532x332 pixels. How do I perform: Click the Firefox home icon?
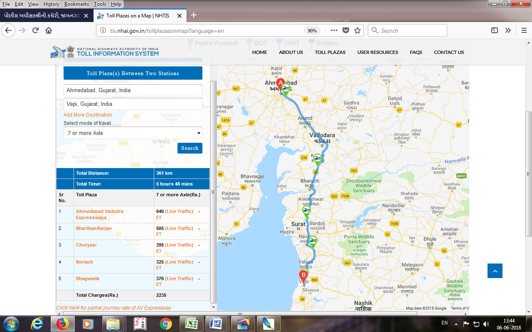point(49,30)
